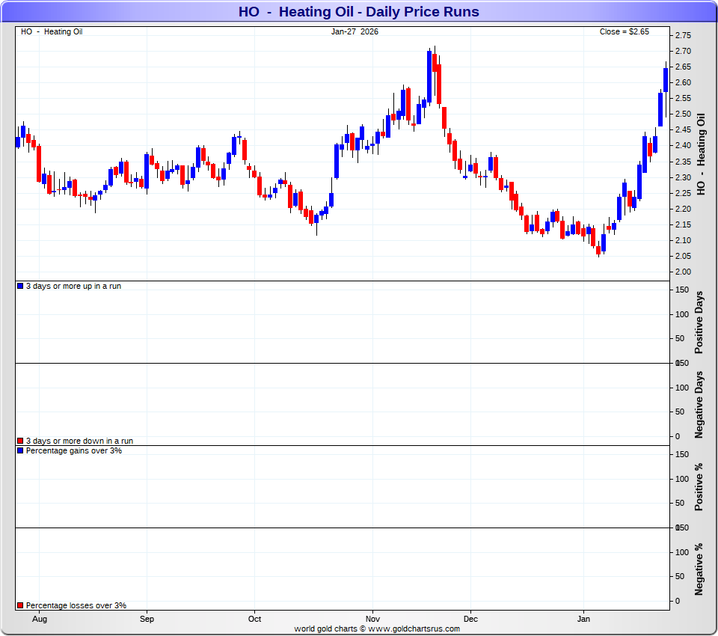718x636 pixels.
Task: Click the 'Aug' month label on the x-axis
Action: click(x=40, y=620)
